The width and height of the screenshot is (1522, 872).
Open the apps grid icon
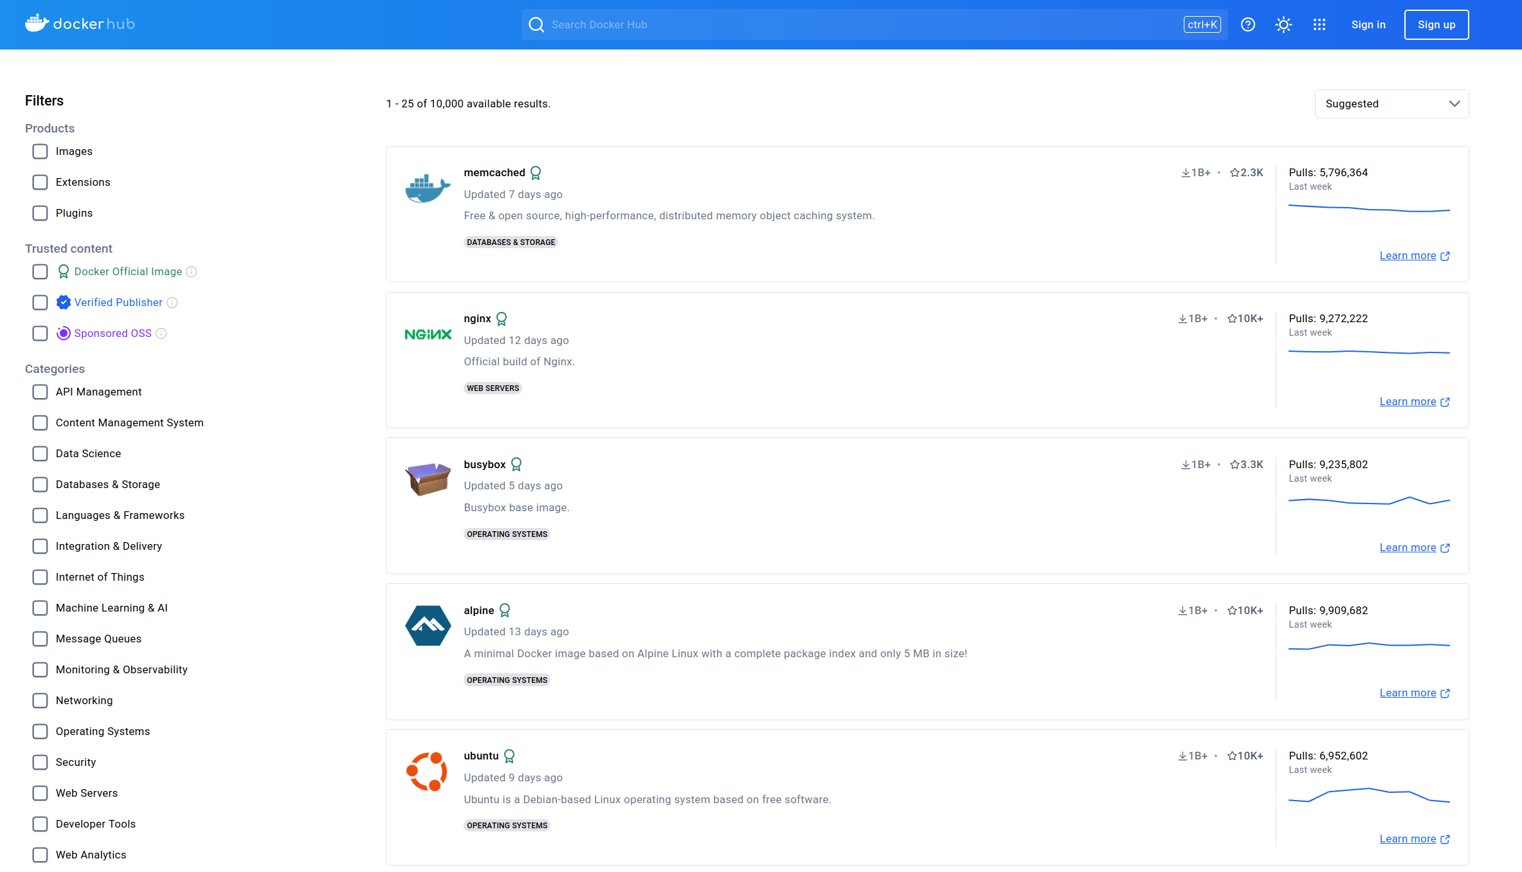point(1319,24)
